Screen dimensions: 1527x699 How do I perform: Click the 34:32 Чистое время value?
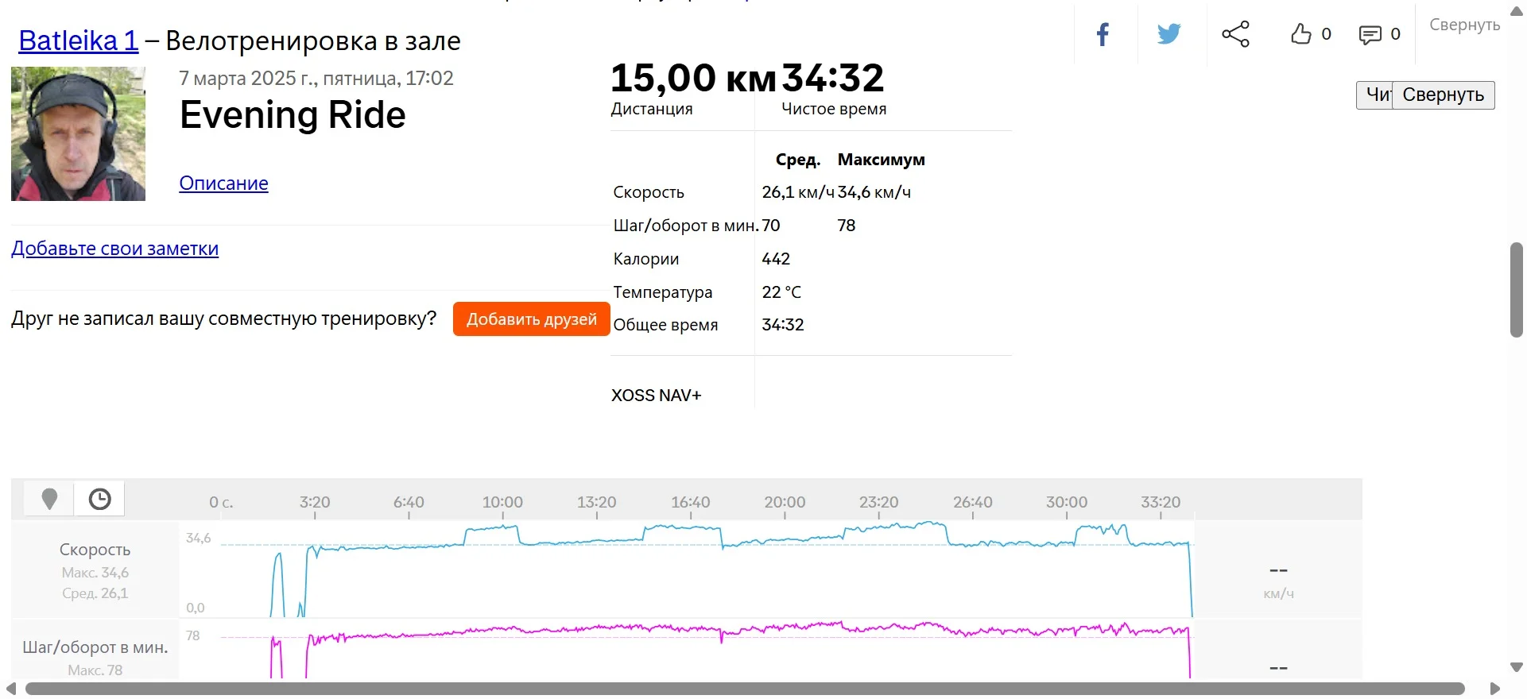[x=833, y=78]
